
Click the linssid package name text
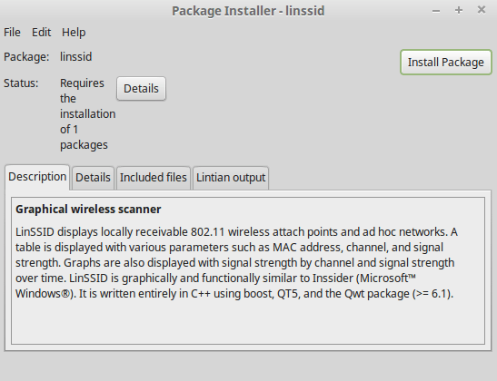(76, 57)
